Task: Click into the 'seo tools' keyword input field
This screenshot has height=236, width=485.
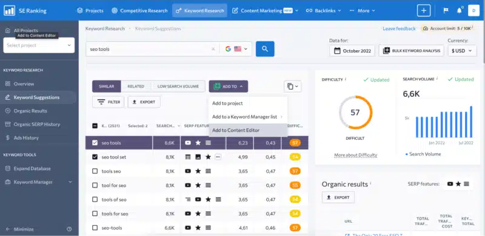Action: [149, 49]
